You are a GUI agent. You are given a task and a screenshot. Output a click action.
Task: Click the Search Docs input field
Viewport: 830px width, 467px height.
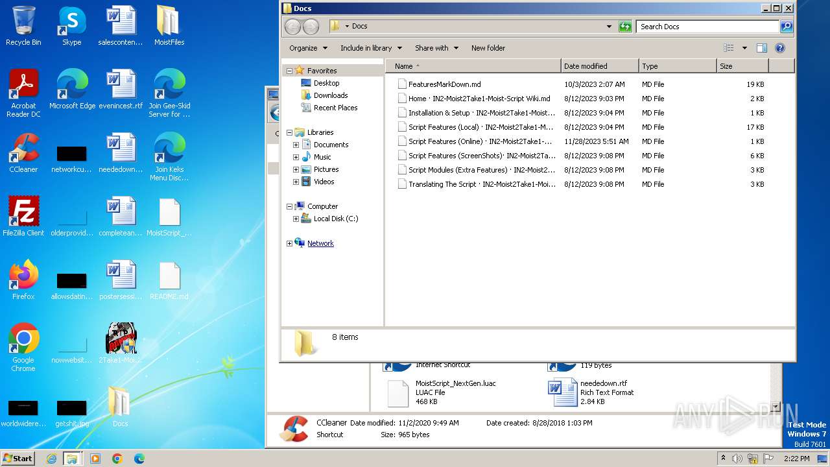click(x=707, y=27)
